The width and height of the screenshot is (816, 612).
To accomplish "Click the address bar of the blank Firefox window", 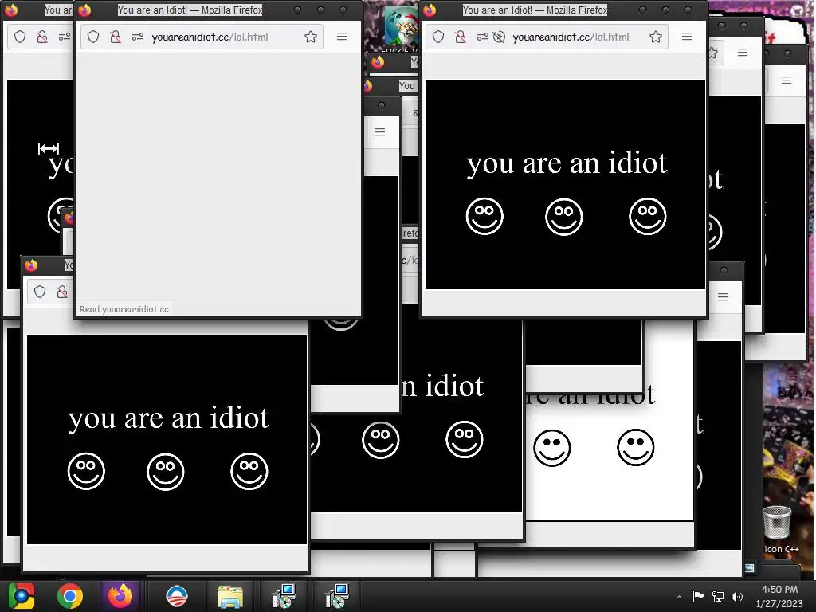I will pyautogui.click(x=202, y=37).
